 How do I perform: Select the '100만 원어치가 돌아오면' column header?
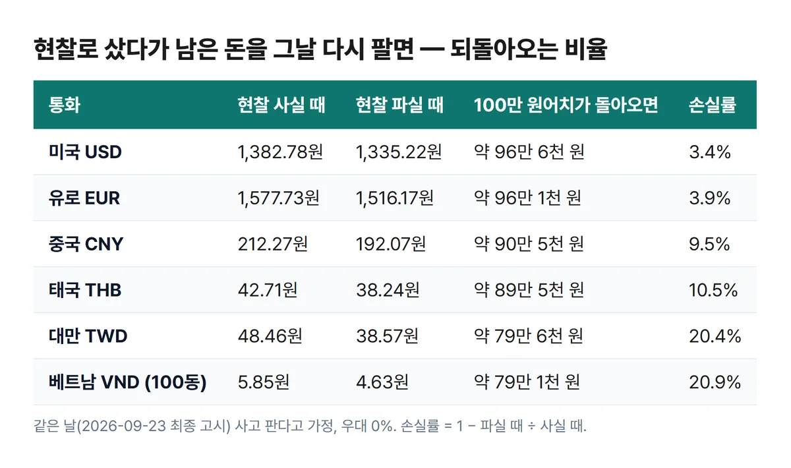pyautogui.click(x=566, y=105)
